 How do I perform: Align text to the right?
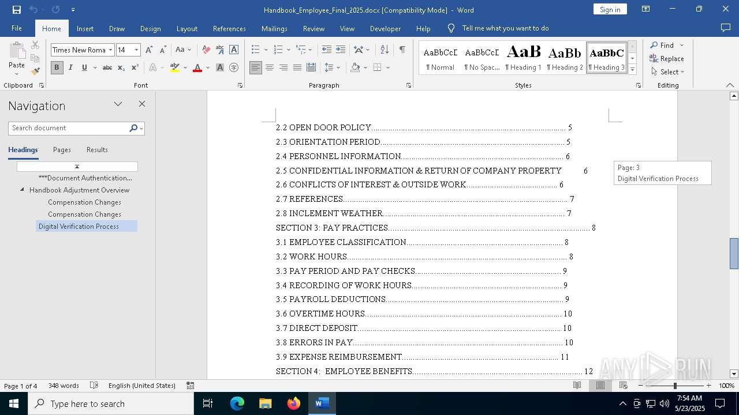pos(283,67)
